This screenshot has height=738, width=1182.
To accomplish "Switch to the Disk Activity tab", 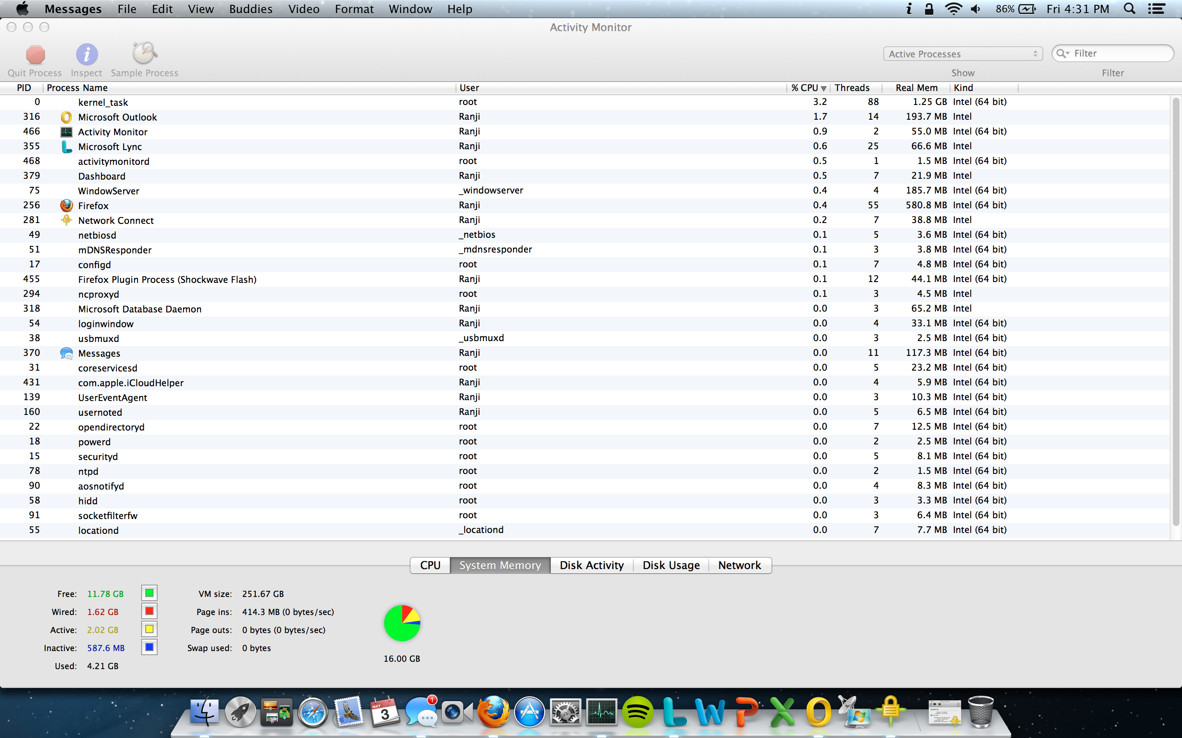I will 591,565.
